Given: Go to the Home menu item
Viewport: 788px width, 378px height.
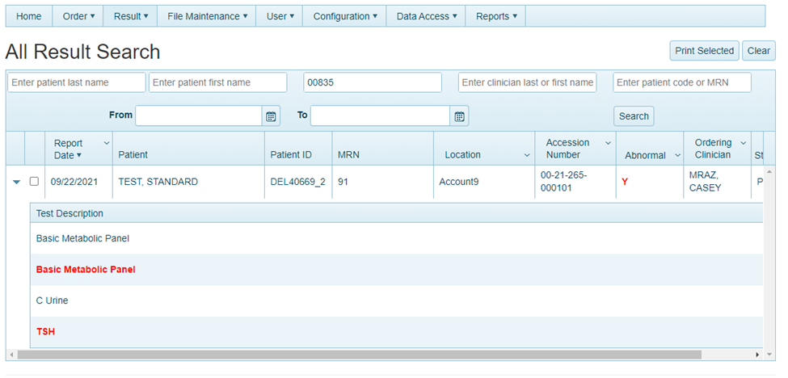Looking at the screenshot, I should 29,16.
